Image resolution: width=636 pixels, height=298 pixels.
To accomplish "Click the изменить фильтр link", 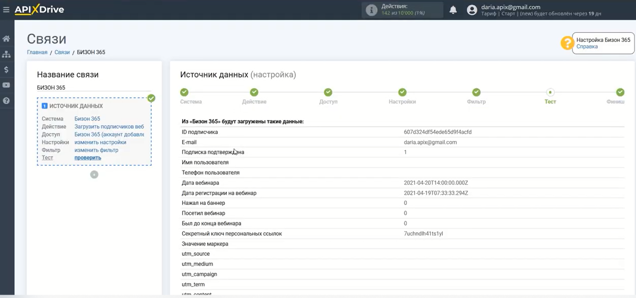I will pos(96,150).
